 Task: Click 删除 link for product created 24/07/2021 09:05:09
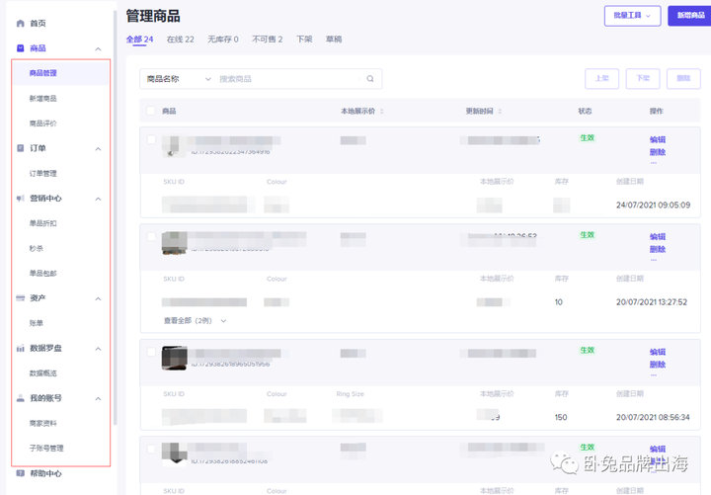pyautogui.click(x=658, y=152)
